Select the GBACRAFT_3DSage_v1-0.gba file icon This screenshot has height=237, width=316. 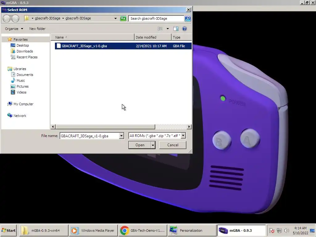[59, 46]
